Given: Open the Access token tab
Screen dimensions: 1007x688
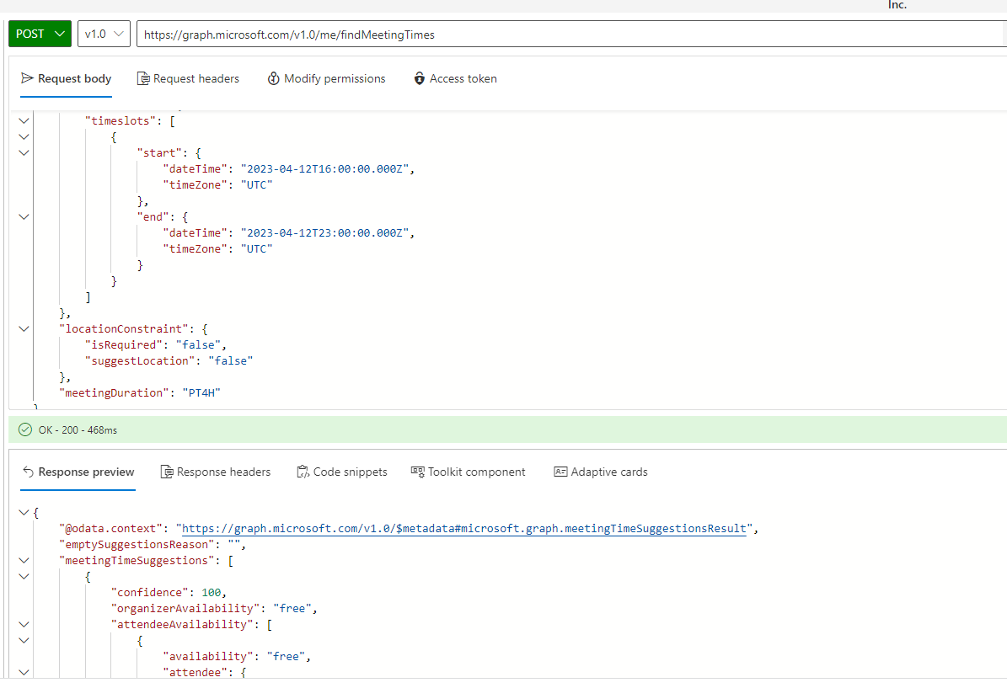Looking at the screenshot, I should click(455, 78).
